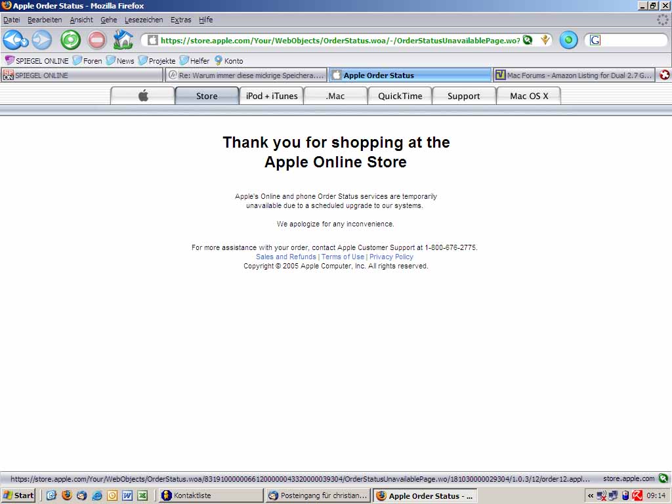The width and height of the screenshot is (672, 504).
Task: Open SPIEGEL ONLINE bookmark in bookmarks toolbar
Action: (37, 61)
